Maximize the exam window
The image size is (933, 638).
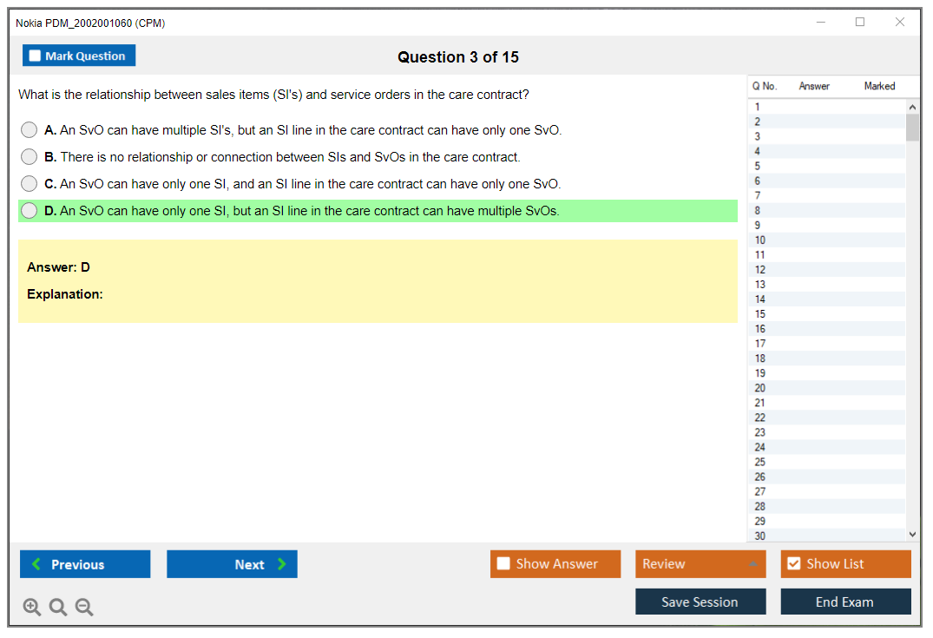click(860, 23)
